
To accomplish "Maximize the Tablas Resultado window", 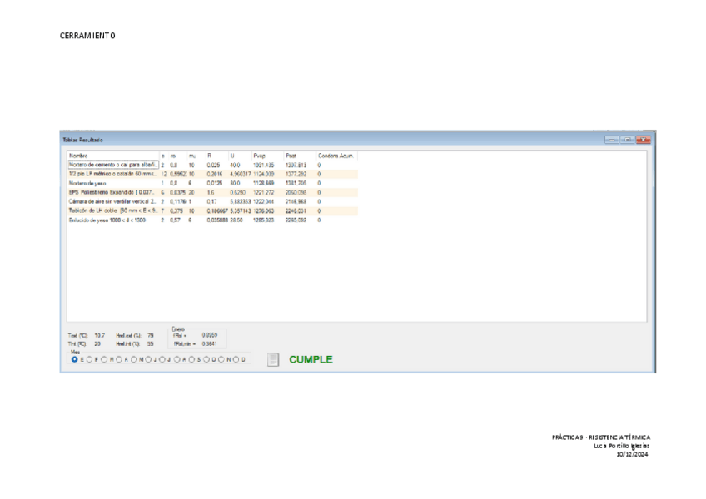I will tap(627, 140).
